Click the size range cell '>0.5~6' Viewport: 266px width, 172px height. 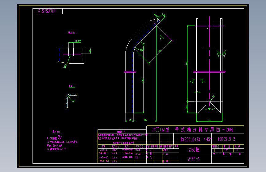[x=103, y=150]
